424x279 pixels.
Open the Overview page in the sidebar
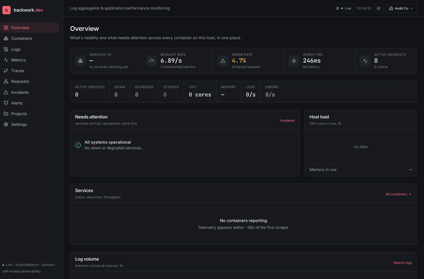point(30,28)
